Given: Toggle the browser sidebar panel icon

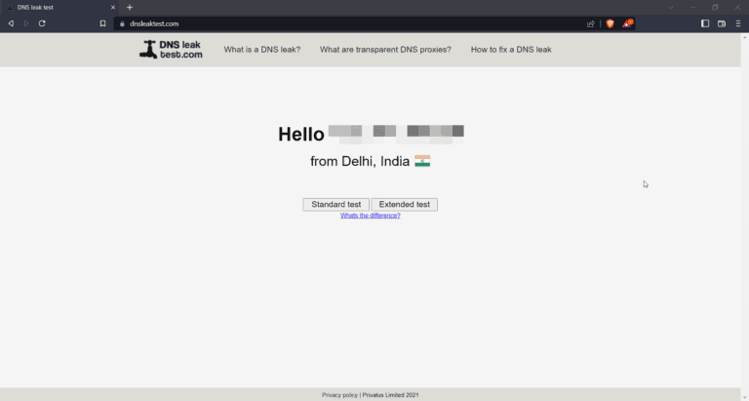Looking at the screenshot, I should (x=705, y=23).
